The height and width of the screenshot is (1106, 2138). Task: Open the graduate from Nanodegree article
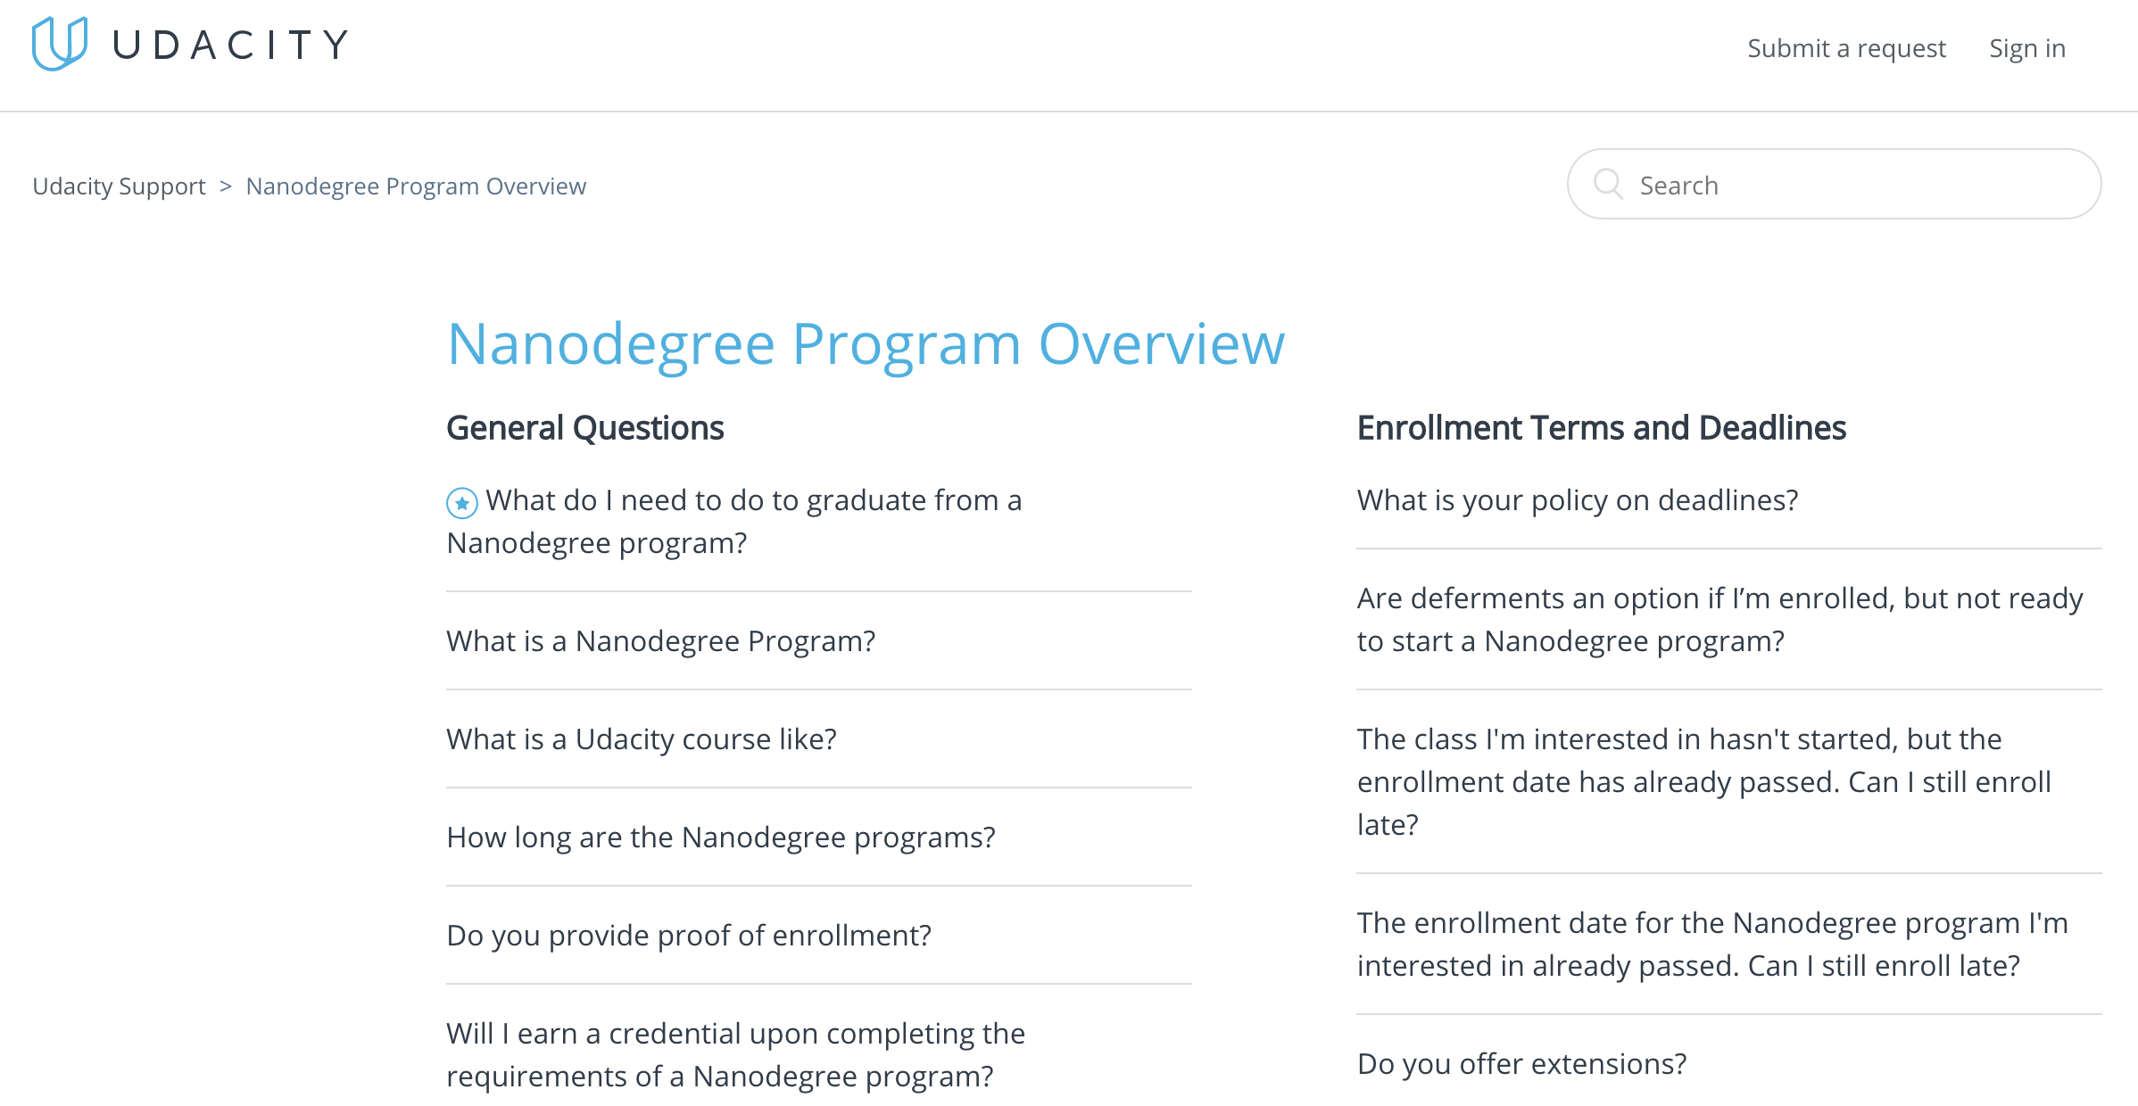[752, 501]
